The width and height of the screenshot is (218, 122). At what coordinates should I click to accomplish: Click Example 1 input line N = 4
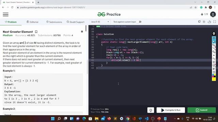click(x=21, y=81)
